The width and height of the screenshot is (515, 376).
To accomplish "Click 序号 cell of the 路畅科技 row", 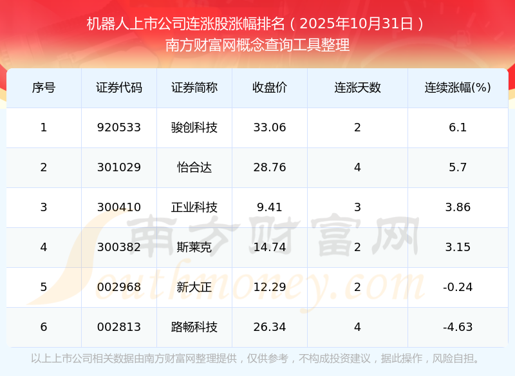I will 44,327.
